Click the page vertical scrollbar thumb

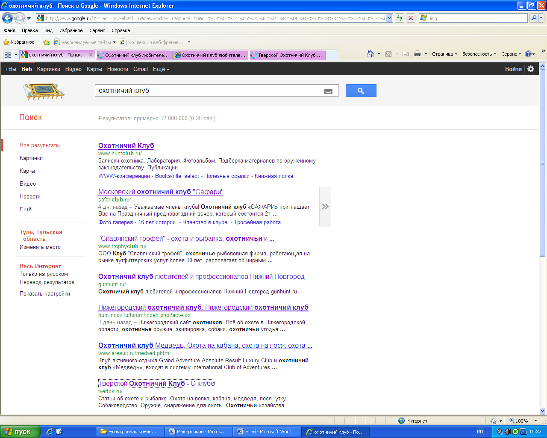[x=543, y=163]
